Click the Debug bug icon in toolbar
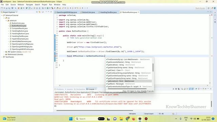Viewport: 217px width, 122px height. point(43,8)
